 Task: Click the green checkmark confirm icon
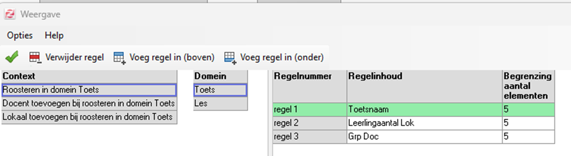[12, 57]
